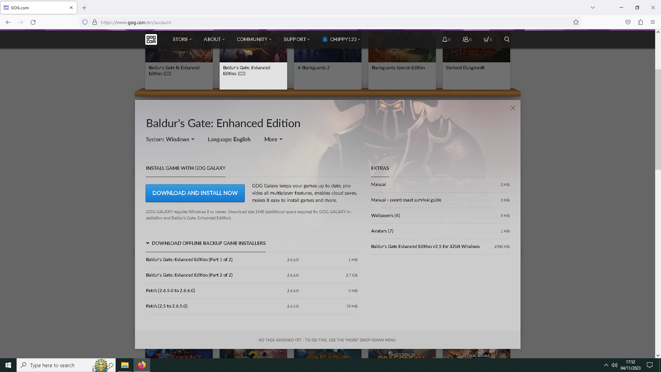Bookmark this page with the star icon
The height and width of the screenshot is (372, 661).
click(576, 22)
